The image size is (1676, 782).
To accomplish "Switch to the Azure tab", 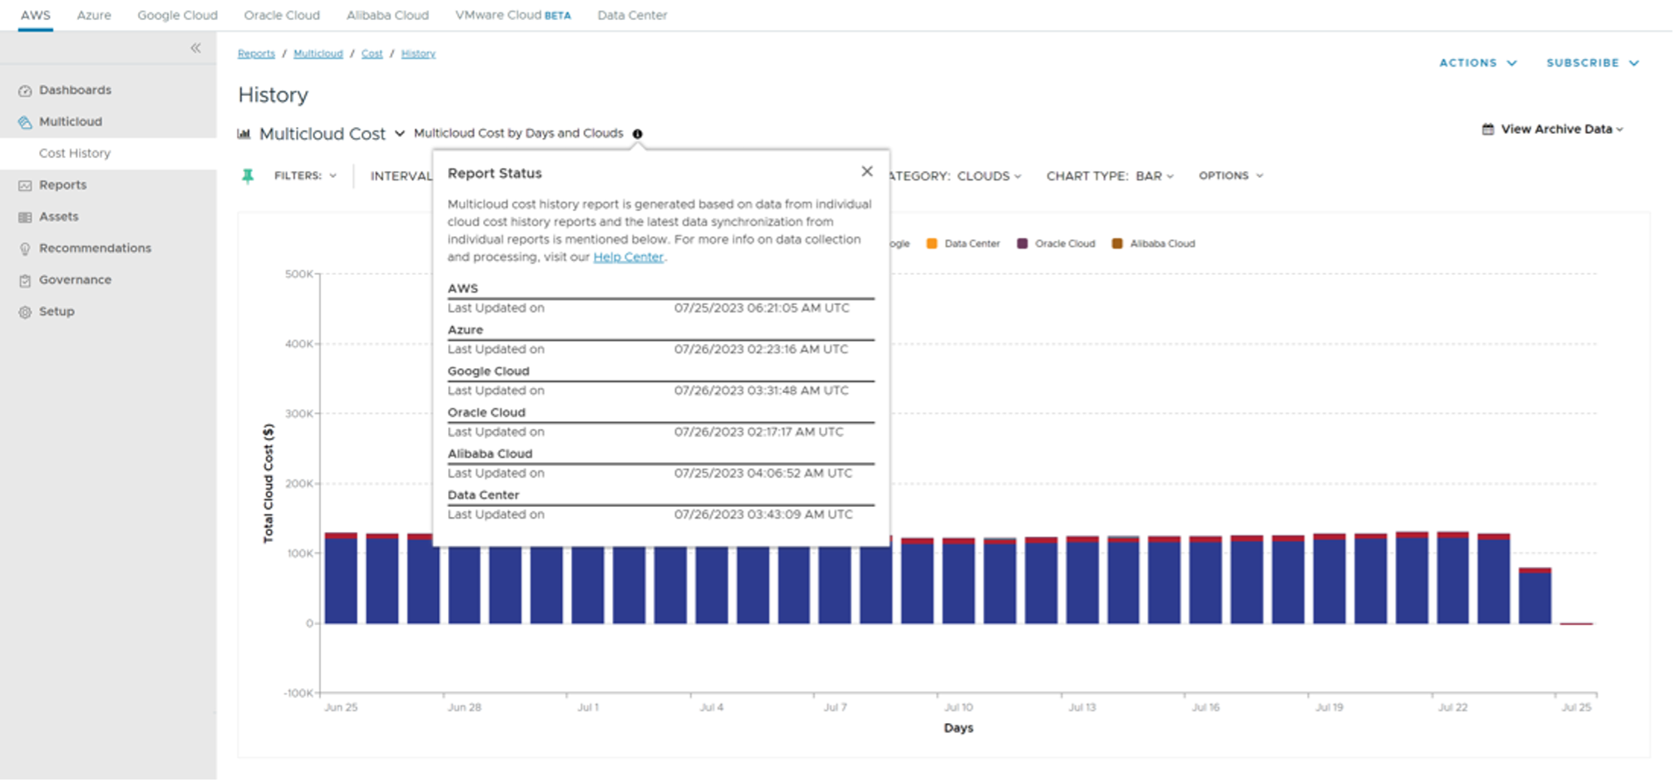I will tap(94, 15).
